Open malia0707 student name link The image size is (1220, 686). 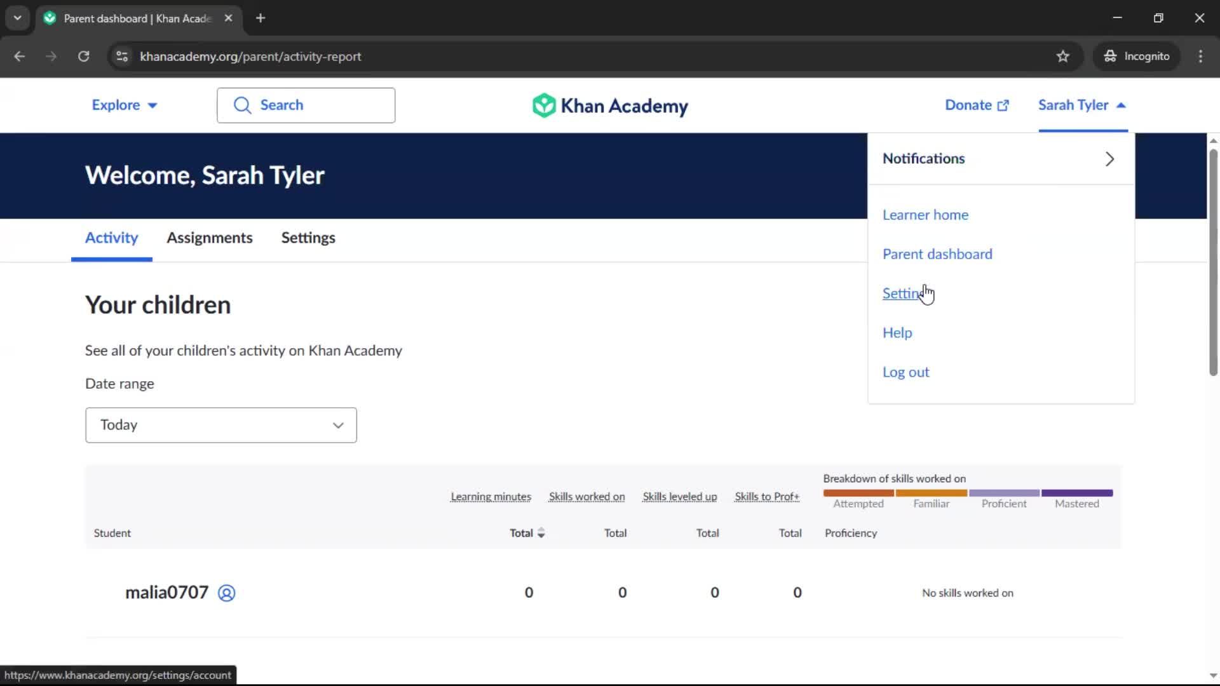click(166, 593)
